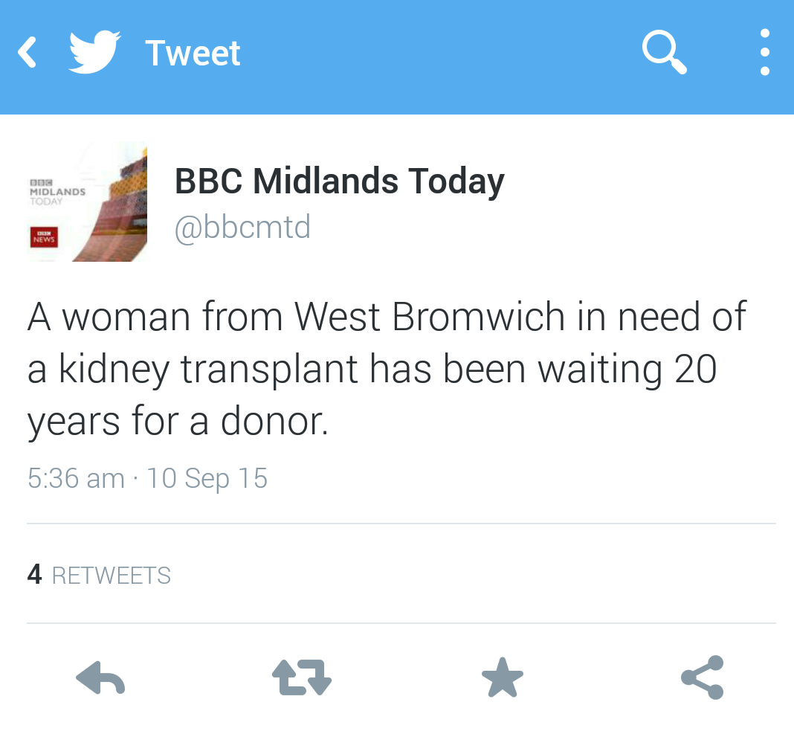
Task: Open the three-dot overflow menu
Action: (764, 53)
